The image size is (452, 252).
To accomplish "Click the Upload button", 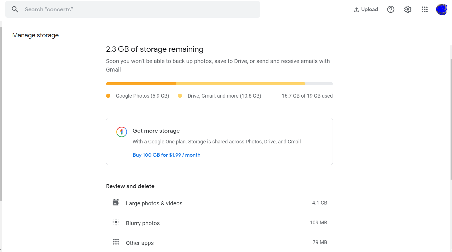I will click(366, 9).
